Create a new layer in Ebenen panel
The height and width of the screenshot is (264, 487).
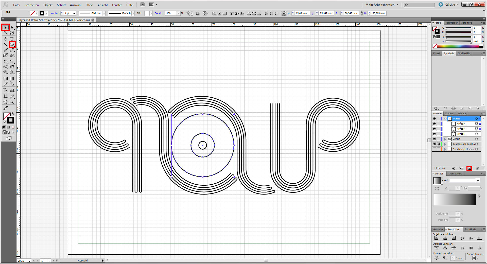point(469,168)
